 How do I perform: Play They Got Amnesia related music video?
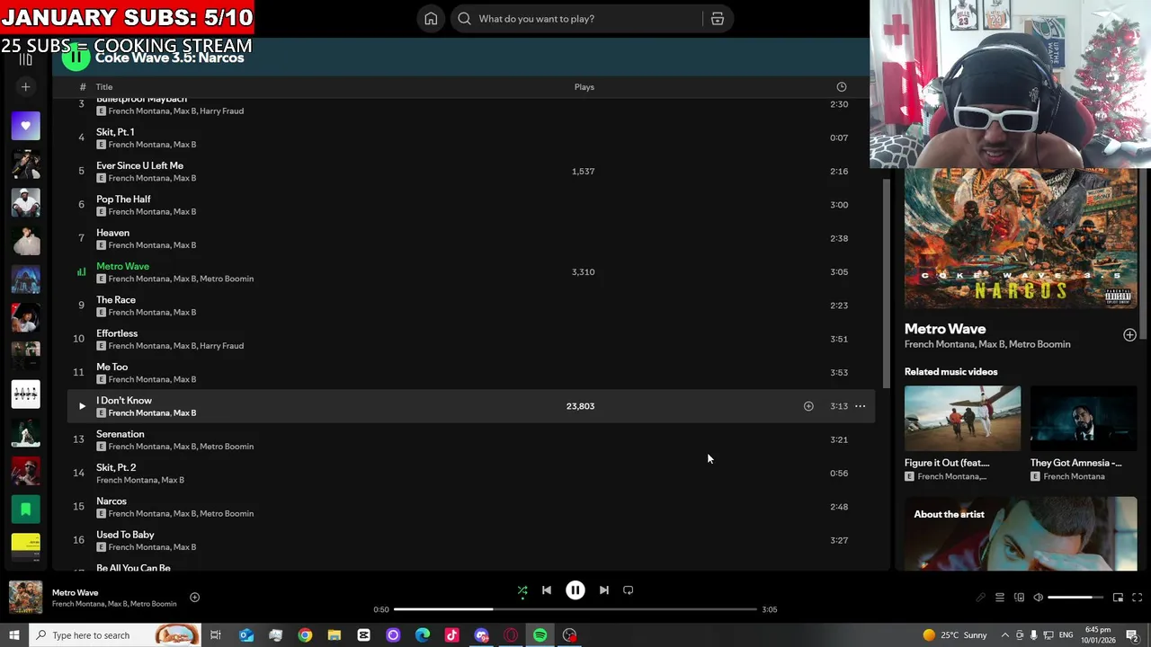pos(1084,419)
